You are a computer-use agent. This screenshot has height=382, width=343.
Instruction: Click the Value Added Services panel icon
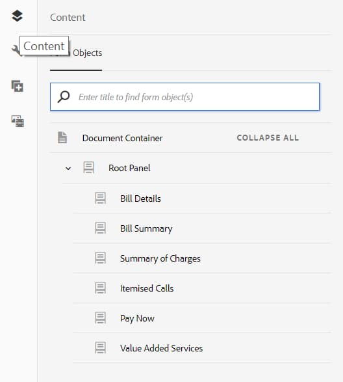pyautogui.click(x=100, y=348)
